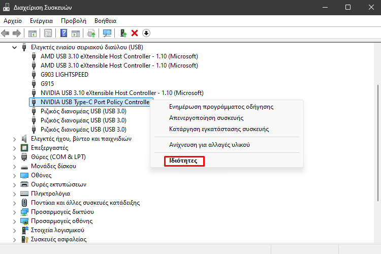Click the disk icon of Μονάδες δίσκου
Screen dimensions: 381x254
coord(24,167)
